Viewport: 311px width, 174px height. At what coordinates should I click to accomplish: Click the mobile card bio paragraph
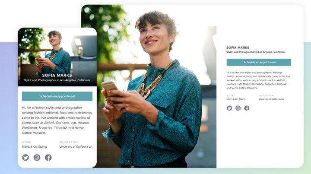[x=57, y=120]
